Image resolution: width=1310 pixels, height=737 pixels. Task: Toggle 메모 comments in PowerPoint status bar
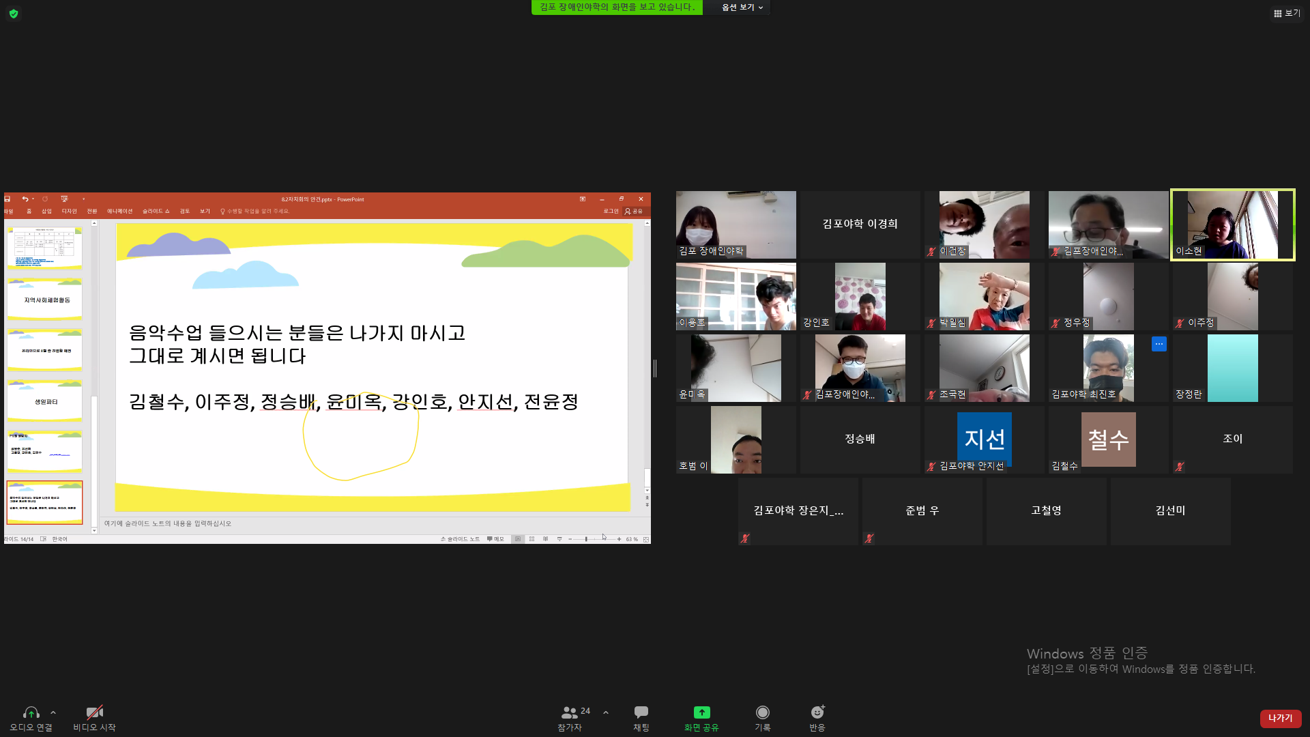[x=495, y=539]
